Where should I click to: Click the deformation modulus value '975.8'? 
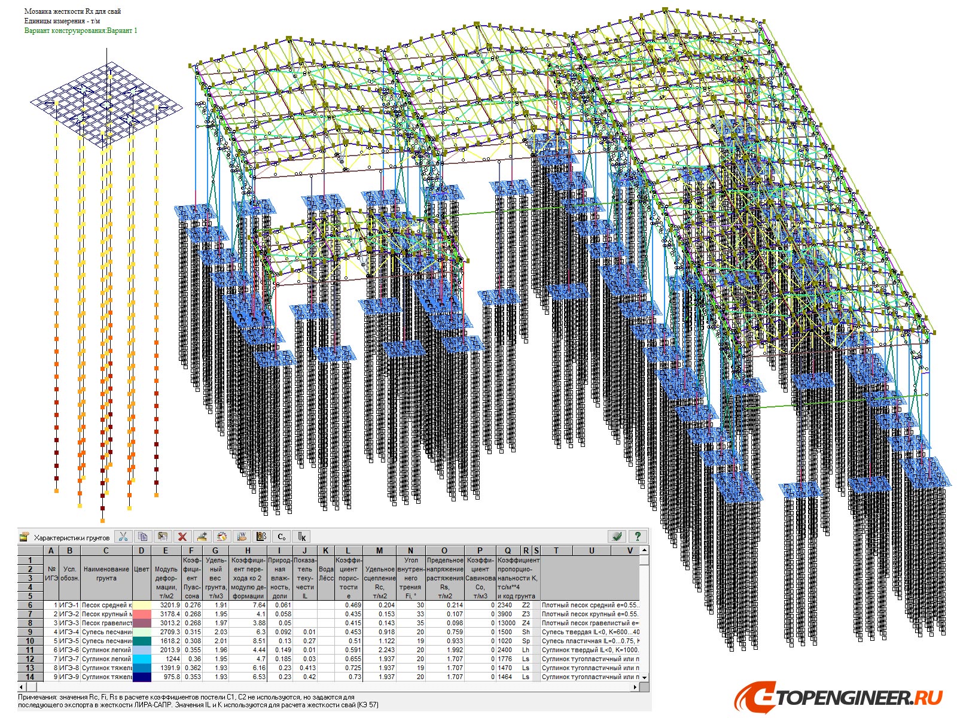click(x=172, y=677)
